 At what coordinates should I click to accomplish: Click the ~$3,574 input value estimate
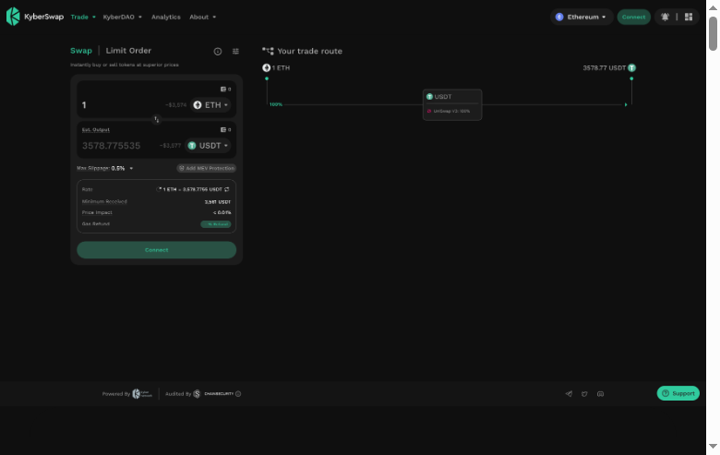click(176, 105)
